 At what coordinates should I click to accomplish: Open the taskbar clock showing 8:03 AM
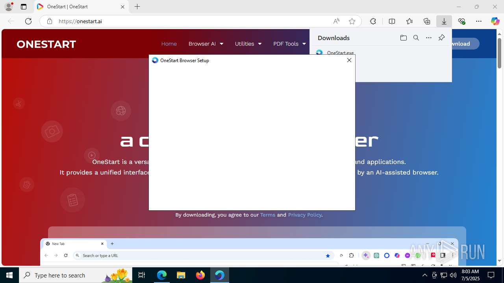(470, 275)
